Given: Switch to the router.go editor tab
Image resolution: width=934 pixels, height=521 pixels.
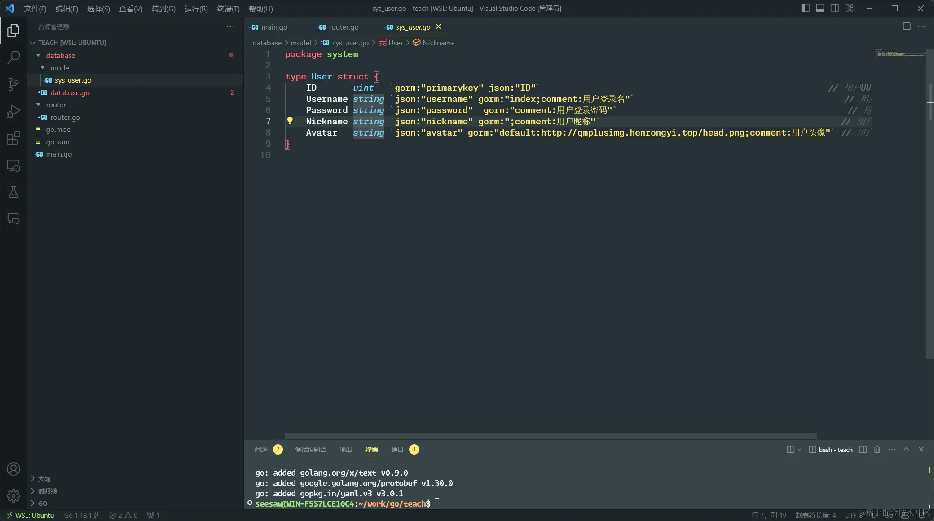Looking at the screenshot, I should tap(343, 27).
